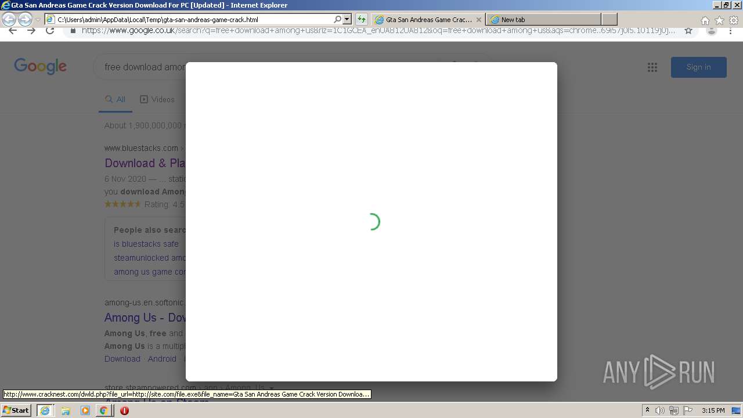Open the recent pages dropdown beside Forward
Viewport: 743px width, 418px height.
point(38,20)
